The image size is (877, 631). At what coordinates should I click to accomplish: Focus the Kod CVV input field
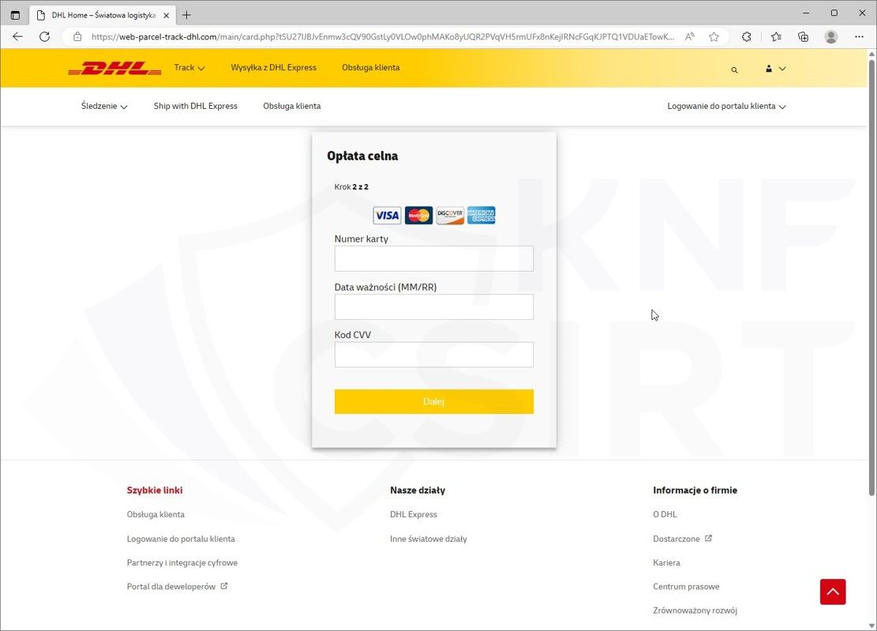(x=433, y=355)
